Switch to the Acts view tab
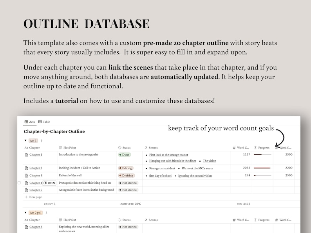Screen dimensions: 311x233 pyautogui.click(x=30, y=122)
